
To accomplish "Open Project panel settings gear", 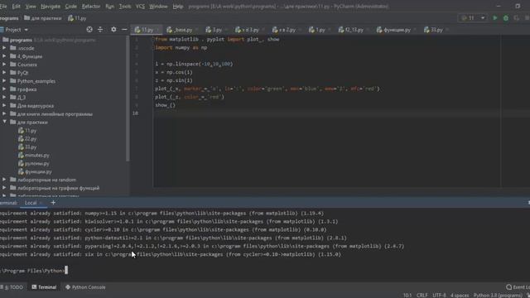I will pos(113,30).
